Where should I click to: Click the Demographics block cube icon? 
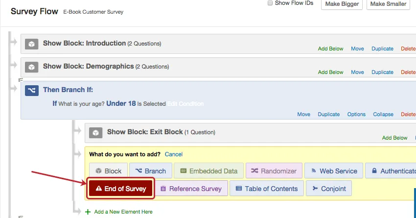point(32,67)
